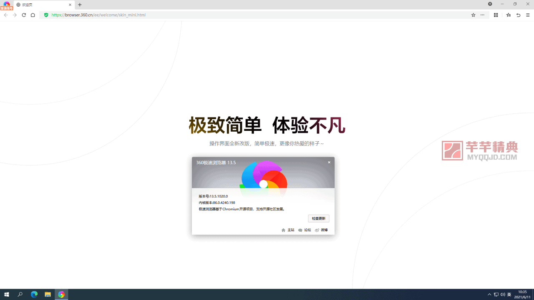Click the undo closed tab icon
This screenshot has width=534, height=300.
519,15
